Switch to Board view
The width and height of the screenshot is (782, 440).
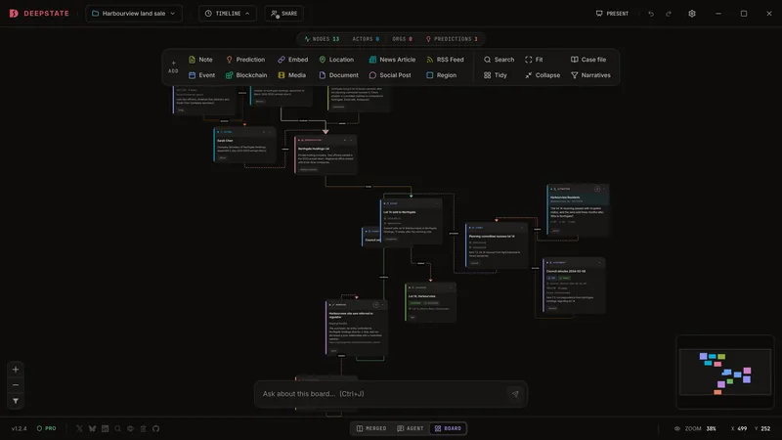coord(448,428)
